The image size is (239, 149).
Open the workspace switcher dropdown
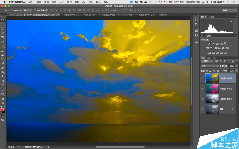(229, 10)
